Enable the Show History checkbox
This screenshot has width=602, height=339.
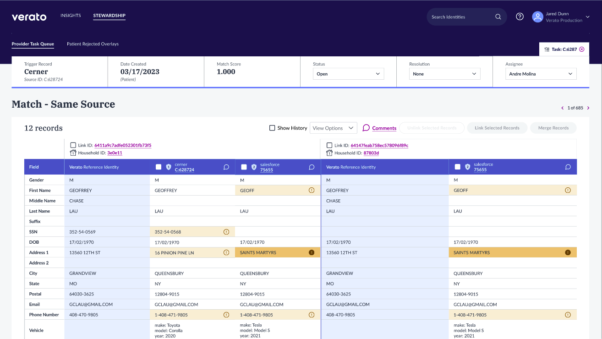(272, 128)
